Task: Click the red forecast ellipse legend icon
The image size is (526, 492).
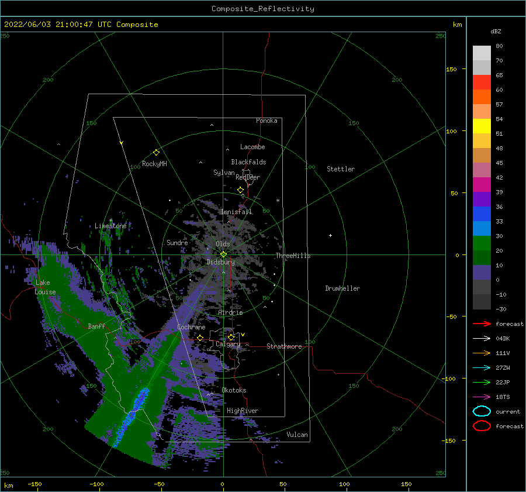Action: coord(482,426)
